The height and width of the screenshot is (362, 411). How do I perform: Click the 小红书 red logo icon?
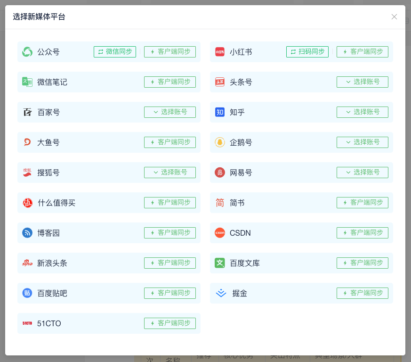click(220, 52)
